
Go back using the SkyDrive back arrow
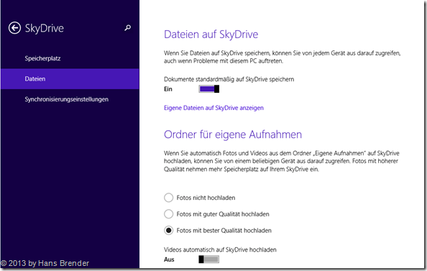point(14,28)
